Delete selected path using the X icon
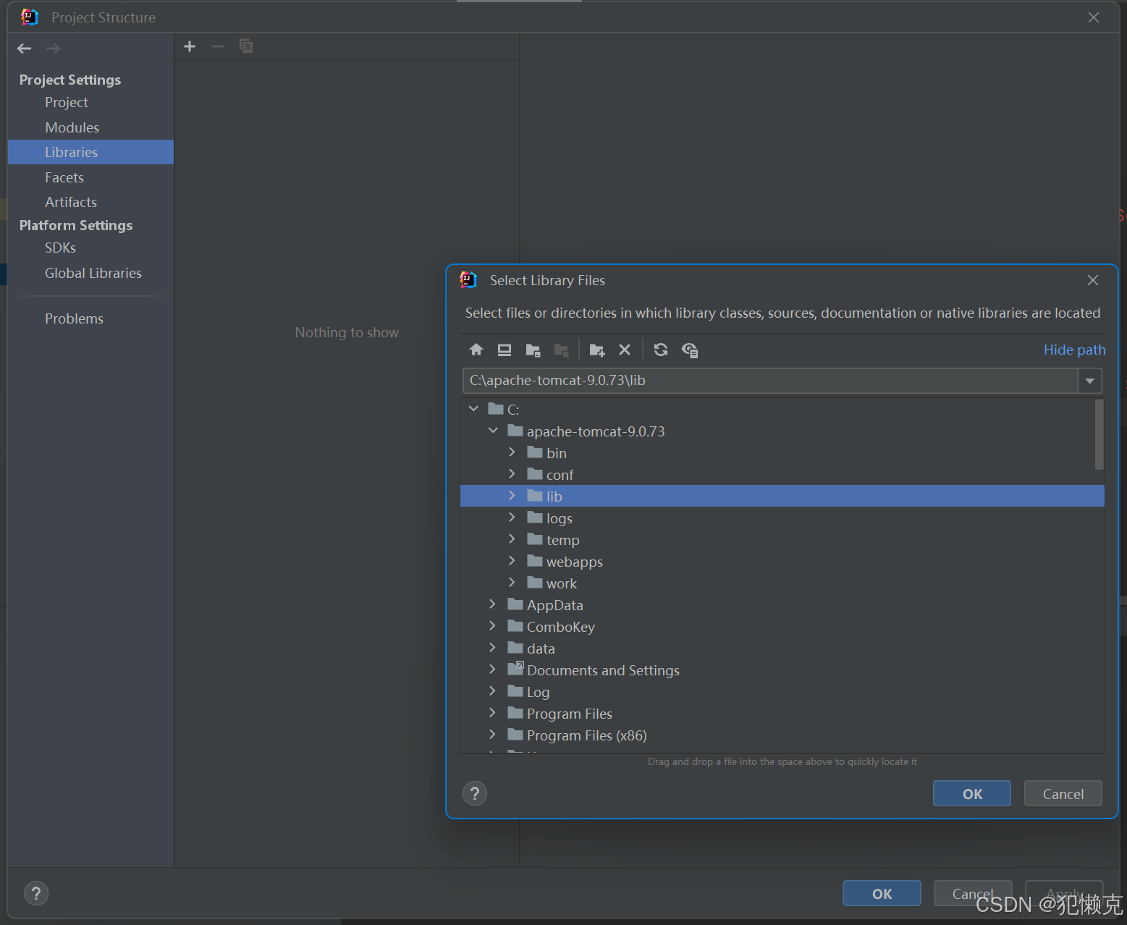Viewport: 1127px width, 925px height. coord(625,350)
